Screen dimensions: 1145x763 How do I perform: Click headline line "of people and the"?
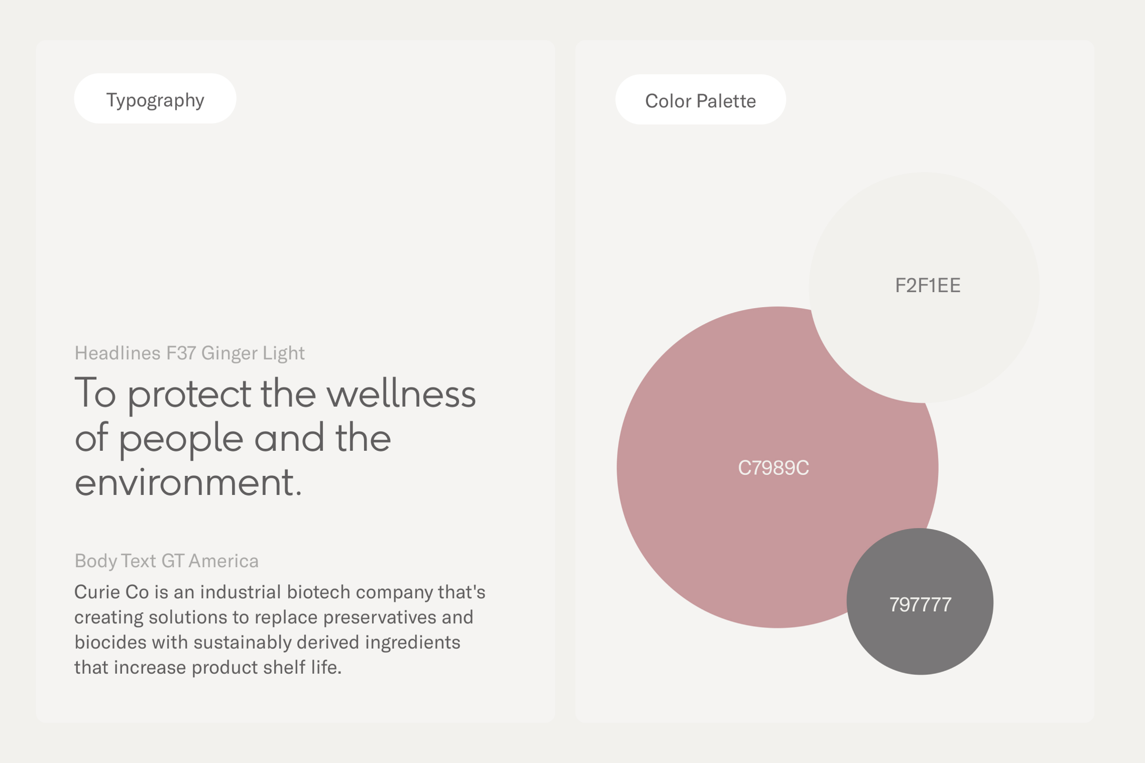(233, 438)
